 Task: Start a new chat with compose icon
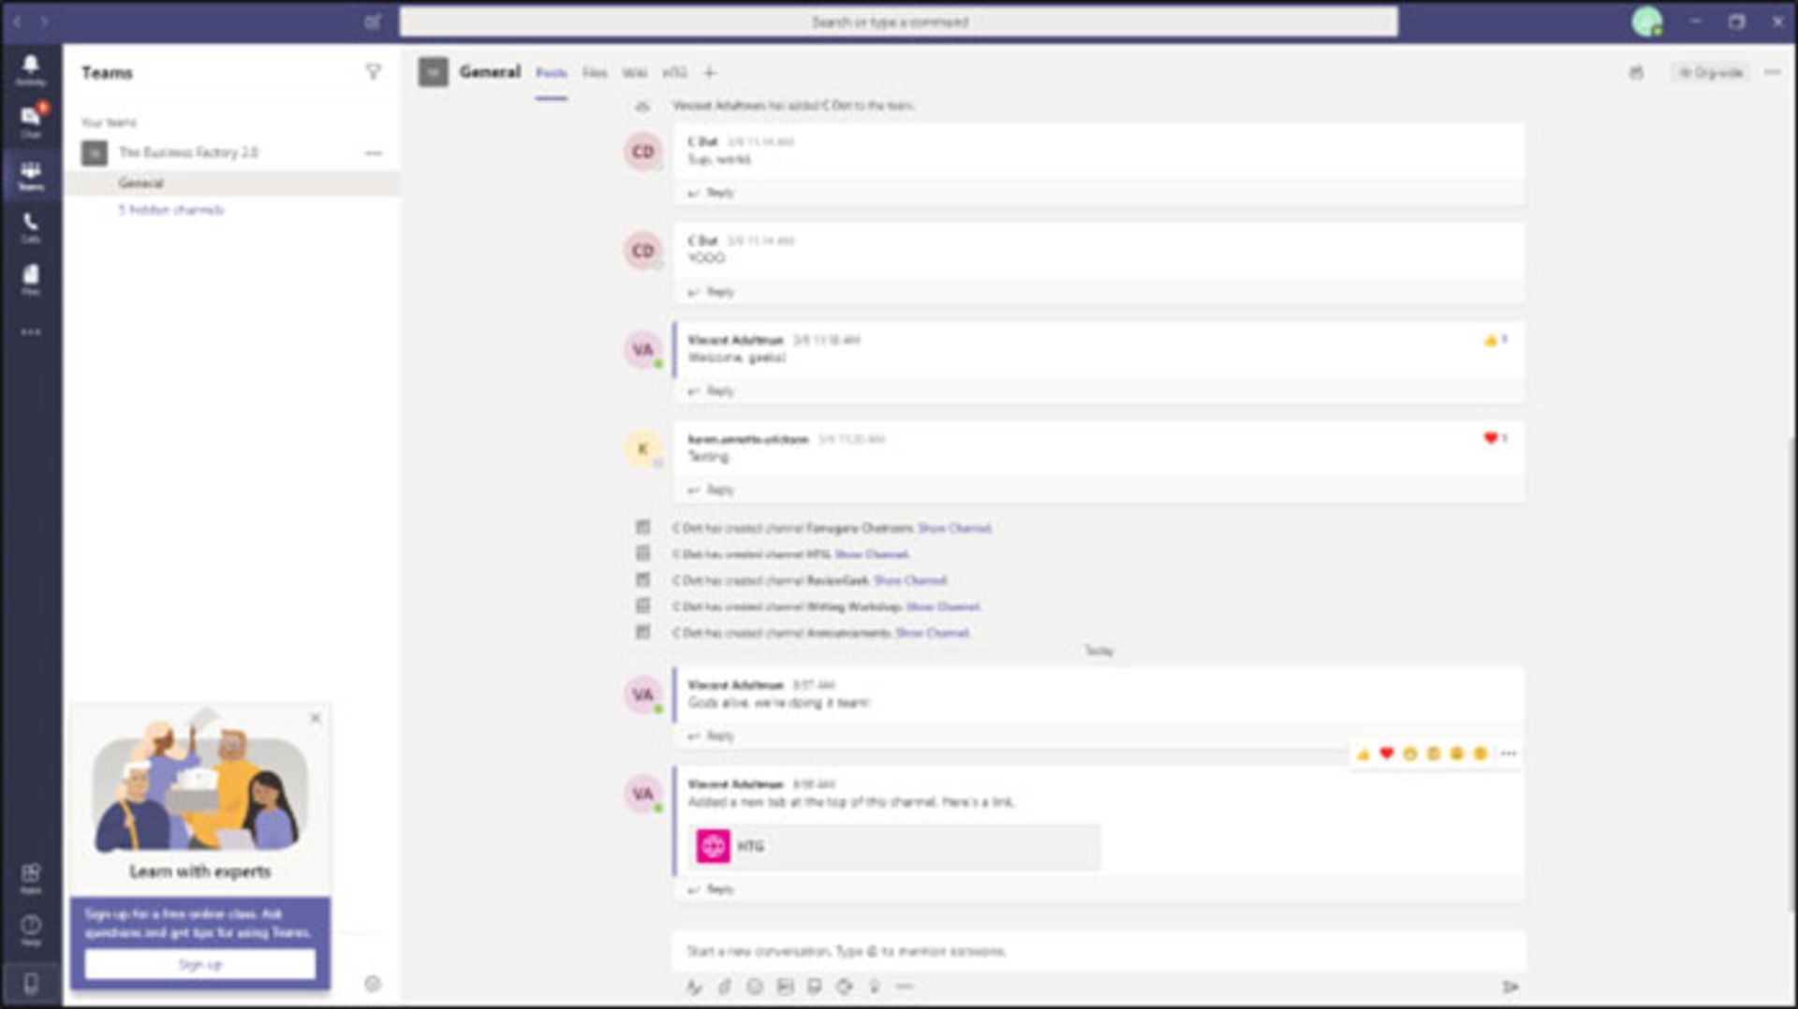click(373, 22)
